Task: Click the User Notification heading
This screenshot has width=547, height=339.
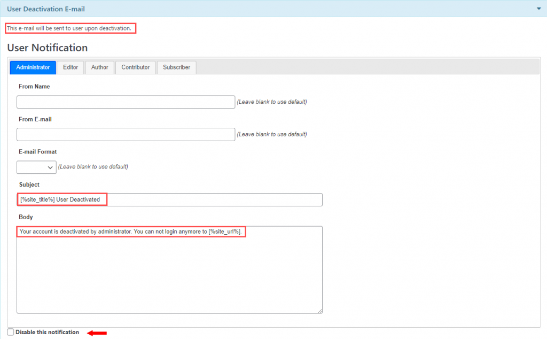Action: [48, 48]
